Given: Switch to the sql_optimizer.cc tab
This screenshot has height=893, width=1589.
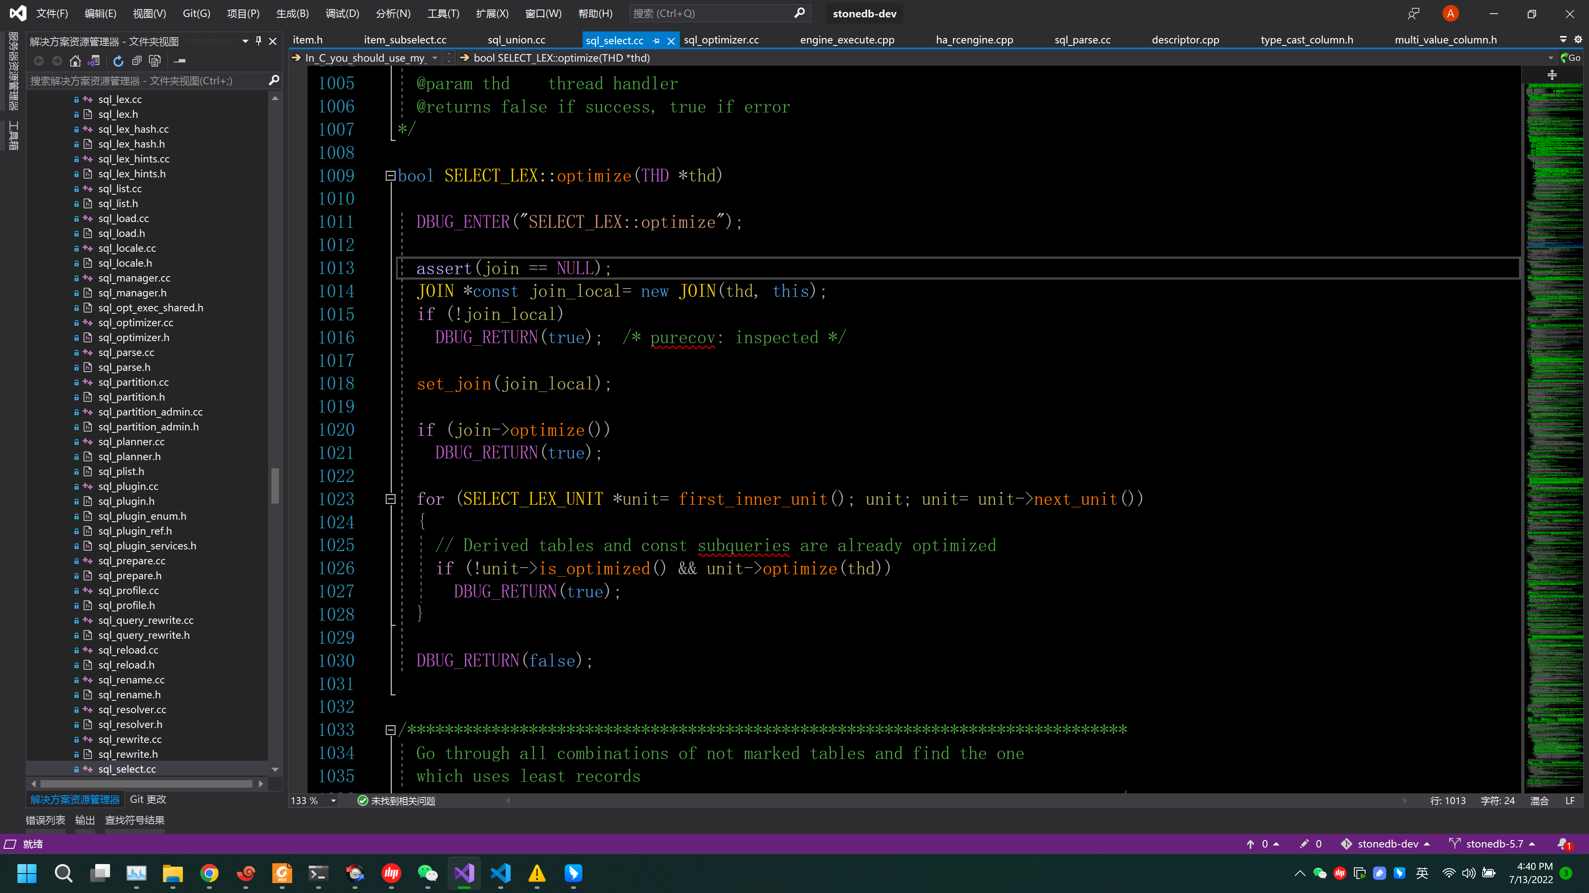Looking at the screenshot, I should [721, 40].
